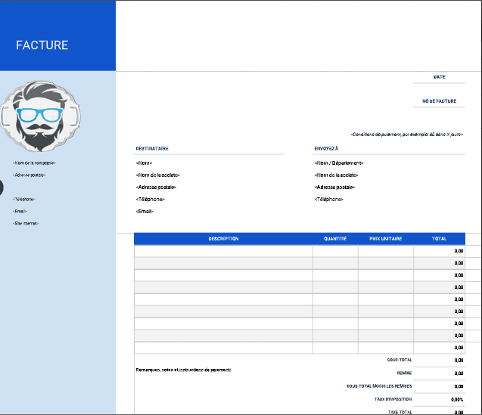Select the tax rate value 0,00%
Viewport: 482px width, 415px height.
click(x=457, y=400)
